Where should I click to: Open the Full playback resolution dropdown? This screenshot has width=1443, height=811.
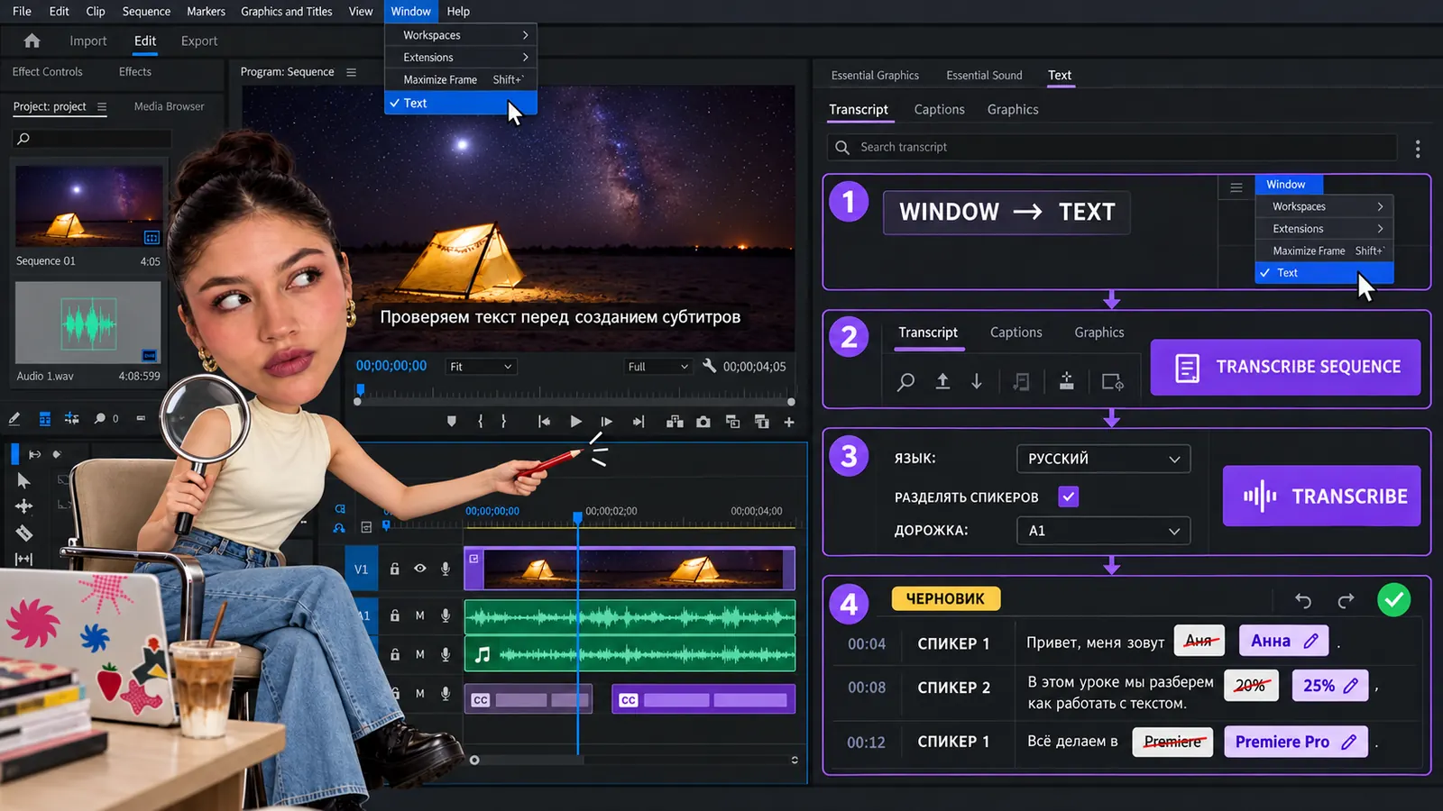pos(657,367)
